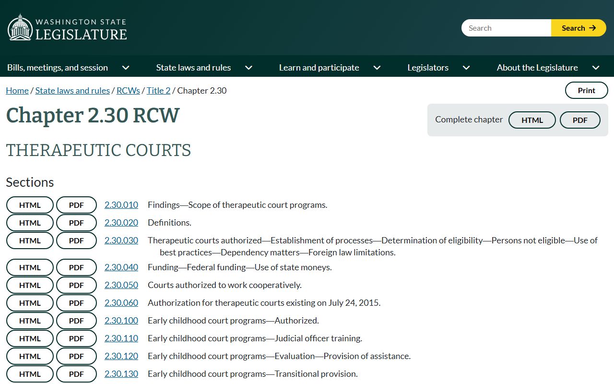Image resolution: width=614 pixels, height=384 pixels.
Task: Open State laws and rules breadcrumb
Action: [x=72, y=90]
